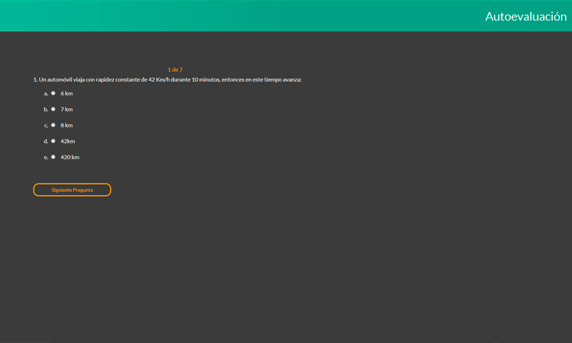
Task: Choose the 8 km radio option
Action: coord(53,125)
